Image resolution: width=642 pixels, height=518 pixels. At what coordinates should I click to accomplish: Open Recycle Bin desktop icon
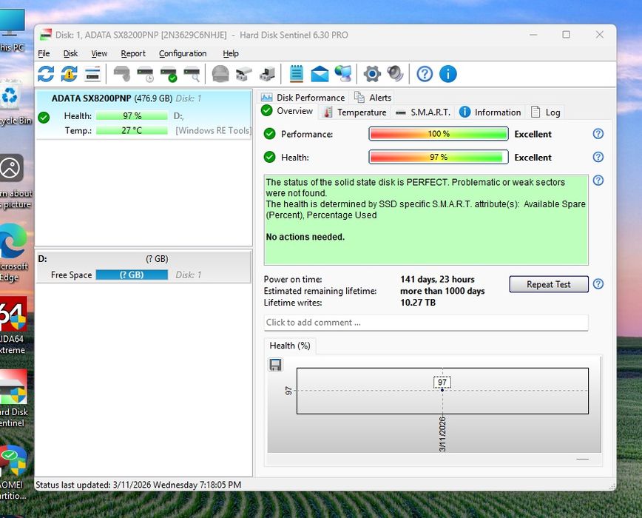pos(13,103)
